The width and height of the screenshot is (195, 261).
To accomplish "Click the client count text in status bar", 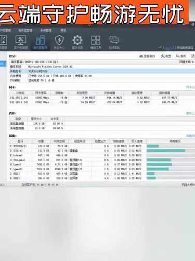I will click(x=40, y=185).
